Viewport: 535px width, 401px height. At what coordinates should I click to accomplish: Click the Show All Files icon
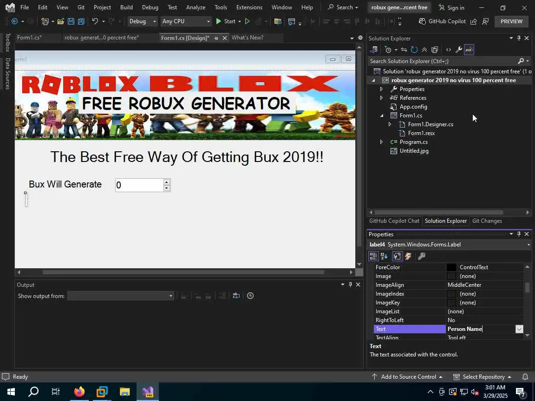pos(434,50)
